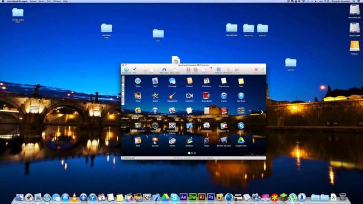Click the Save Layout toolbar icon
This screenshot has width=363, height=204.
164,70
